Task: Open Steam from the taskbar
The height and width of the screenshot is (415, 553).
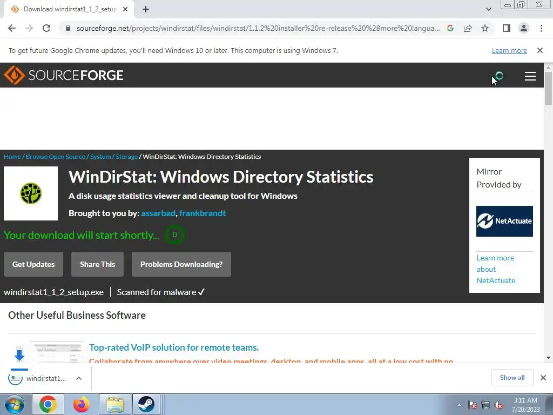Action: [146, 404]
